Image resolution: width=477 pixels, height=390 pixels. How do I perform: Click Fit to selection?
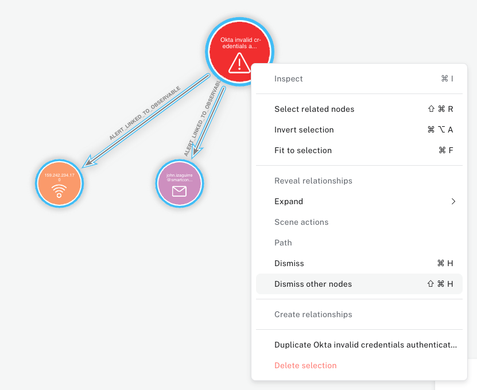click(x=303, y=150)
